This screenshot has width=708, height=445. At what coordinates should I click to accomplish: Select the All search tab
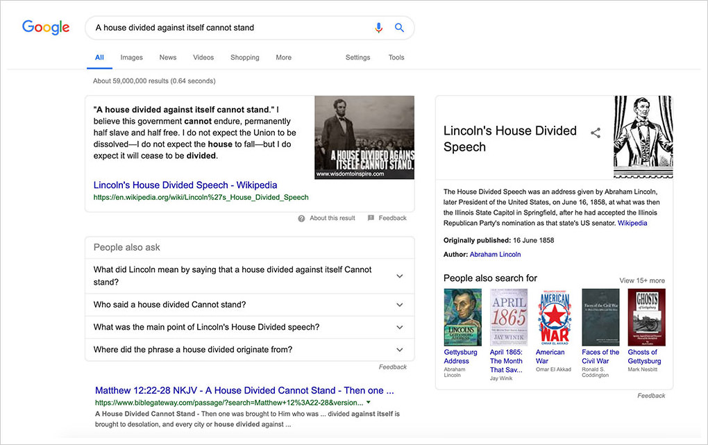(x=99, y=58)
